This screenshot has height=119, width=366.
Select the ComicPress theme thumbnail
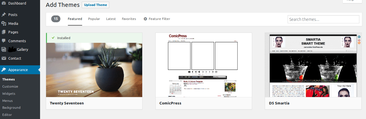click(204, 65)
